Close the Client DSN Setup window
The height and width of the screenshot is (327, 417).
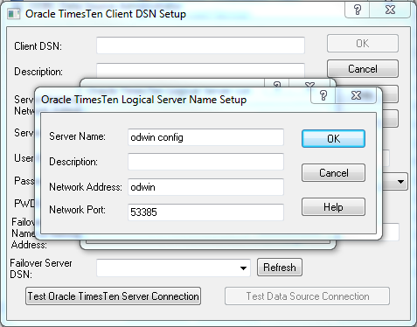390,10
